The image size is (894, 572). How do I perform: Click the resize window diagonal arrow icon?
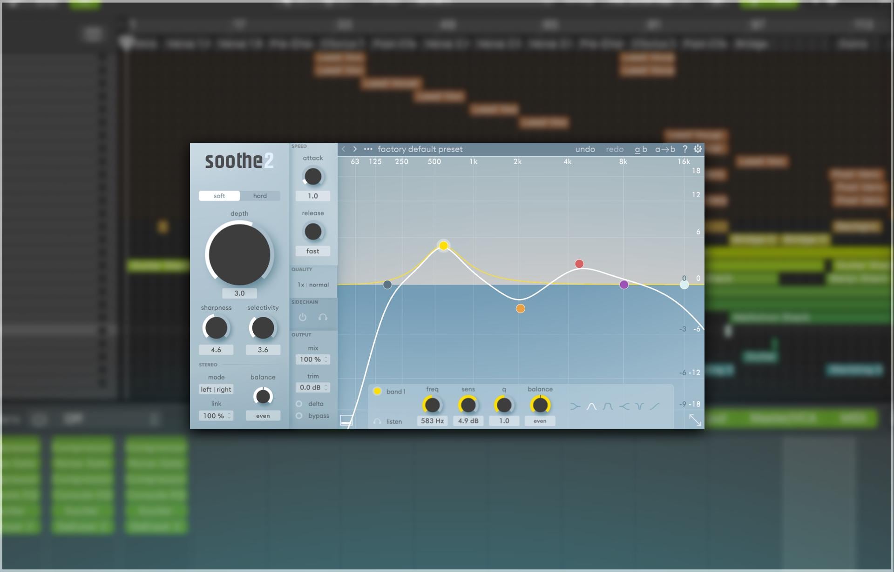(695, 420)
